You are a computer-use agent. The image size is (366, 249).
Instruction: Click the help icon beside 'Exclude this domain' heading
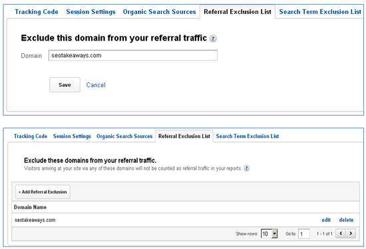pos(213,39)
